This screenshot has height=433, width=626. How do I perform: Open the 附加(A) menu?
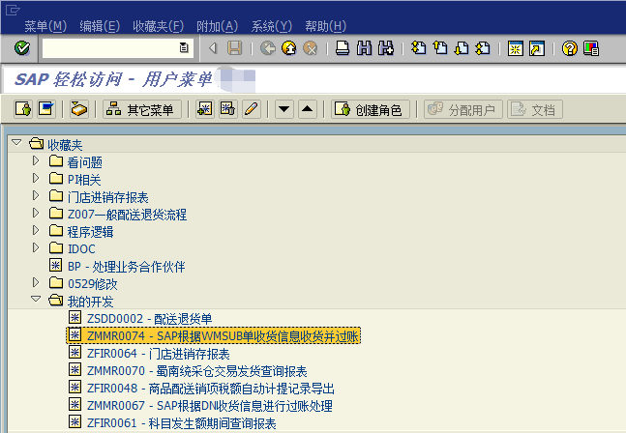click(217, 26)
